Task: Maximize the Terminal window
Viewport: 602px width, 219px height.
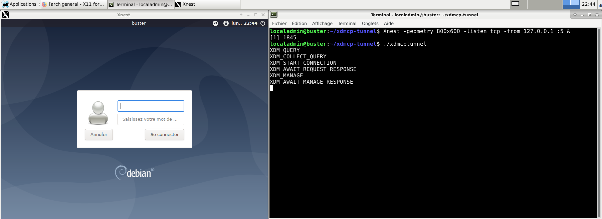Action: coord(590,15)
